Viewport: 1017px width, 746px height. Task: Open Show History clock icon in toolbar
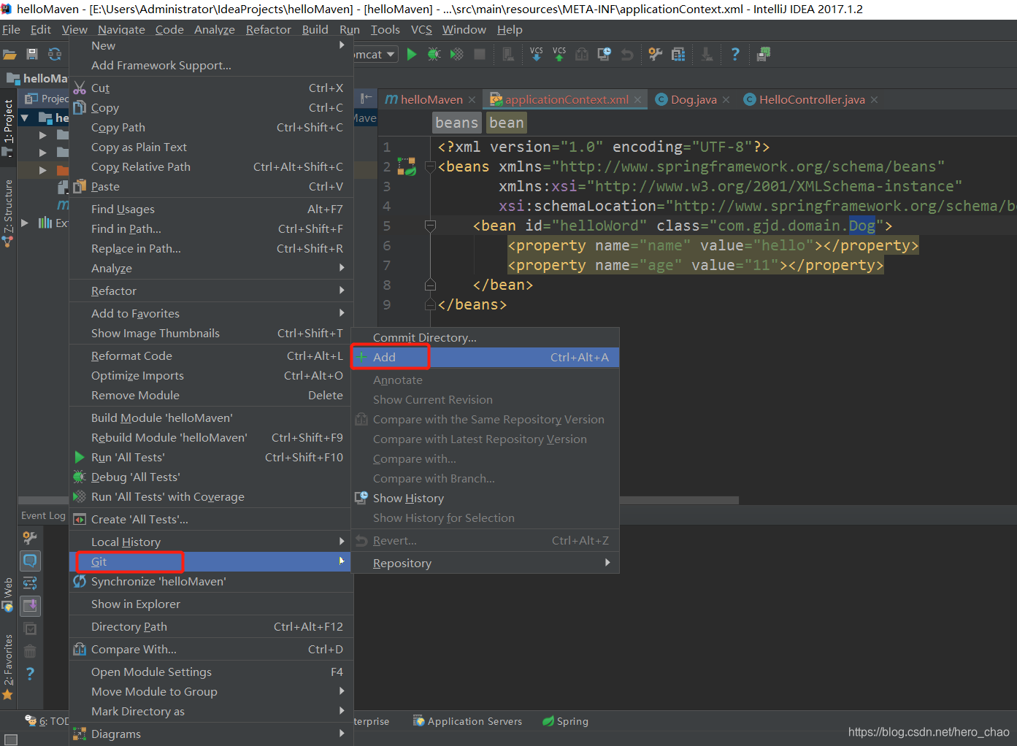[605, 54]
